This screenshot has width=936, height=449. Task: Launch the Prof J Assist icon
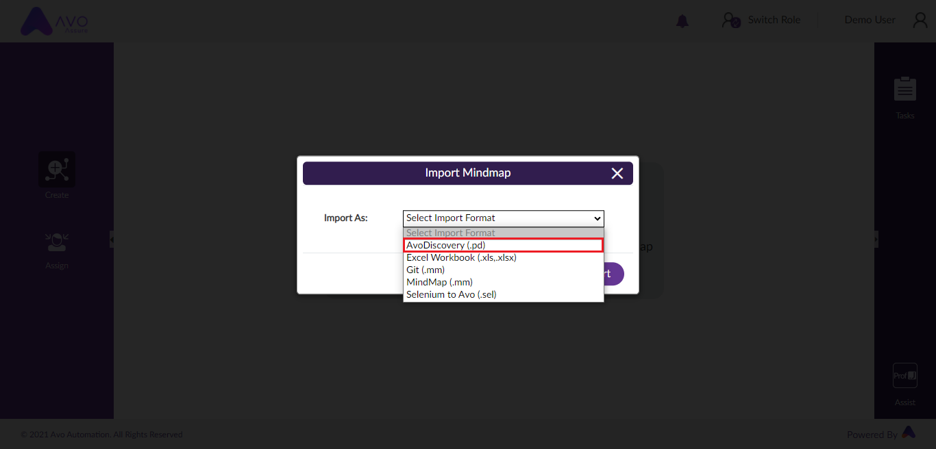pyautogui.click(x=905, y=376)
